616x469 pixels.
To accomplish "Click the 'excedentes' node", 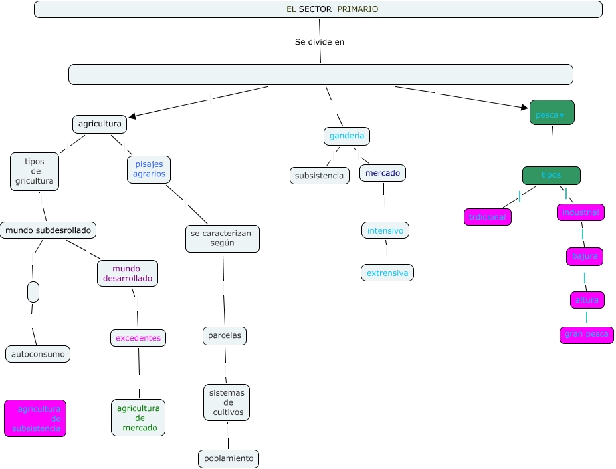I will click(138, 338).
